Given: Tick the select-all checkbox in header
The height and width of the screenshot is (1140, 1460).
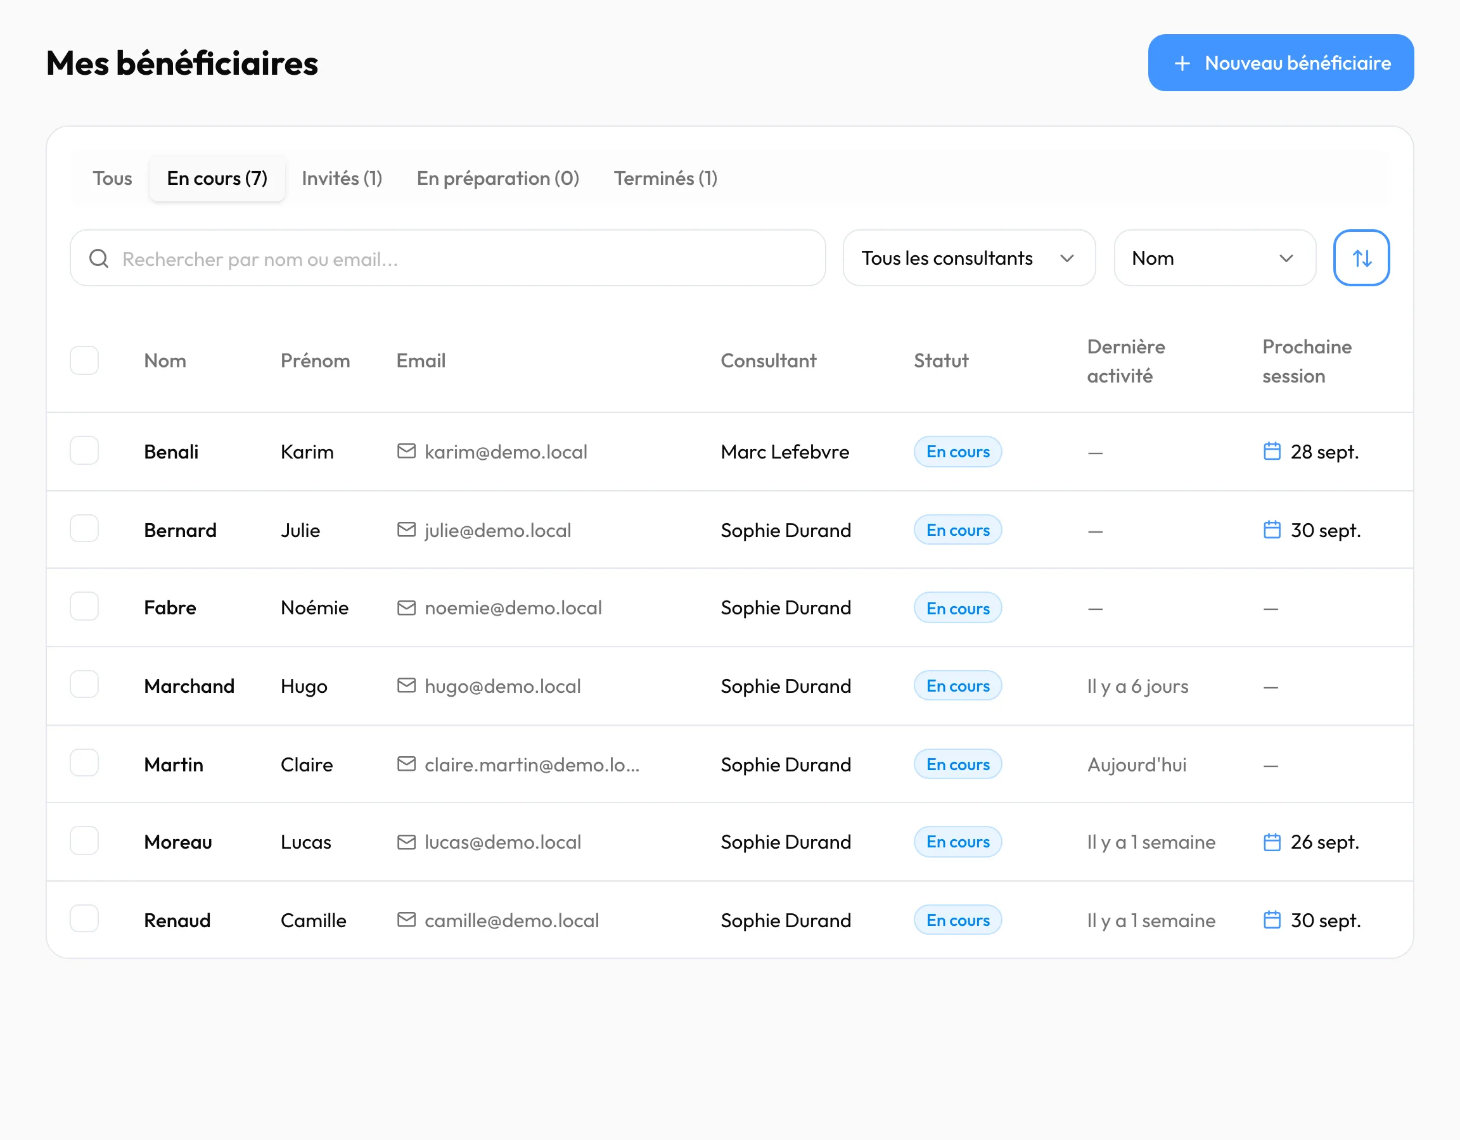Looking at the screenshot, I should pos(84,360).
